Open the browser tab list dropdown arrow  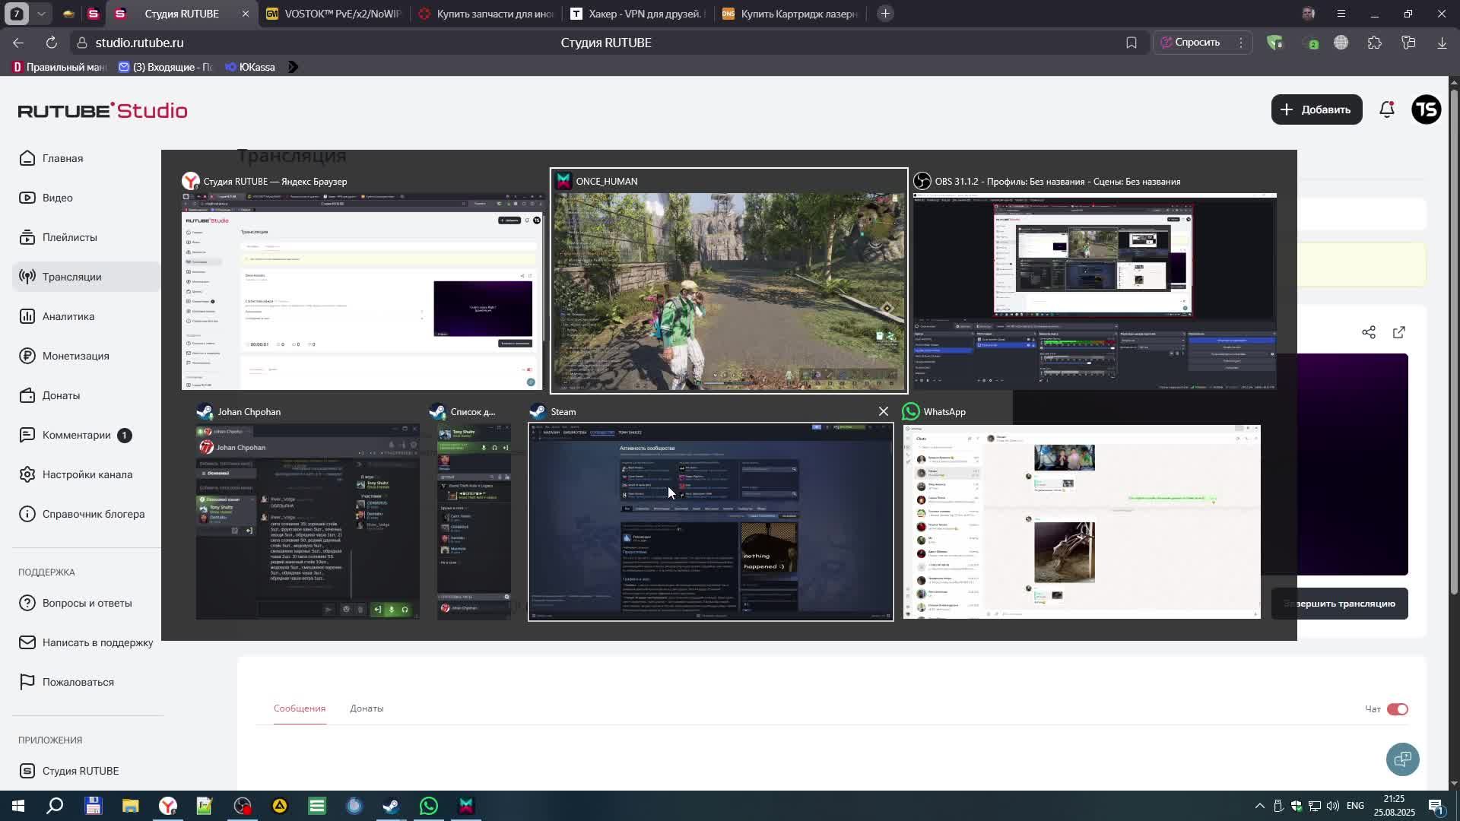(x=41, y=14)
